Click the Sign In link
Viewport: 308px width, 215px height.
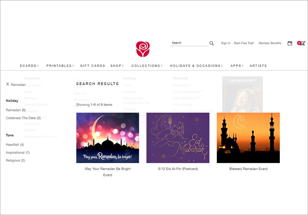[225, 43]
